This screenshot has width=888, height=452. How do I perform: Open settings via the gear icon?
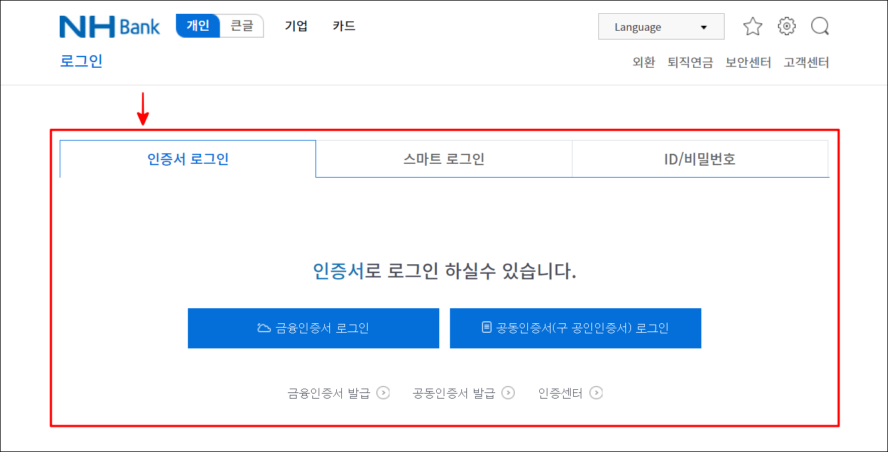pos(786,26)
